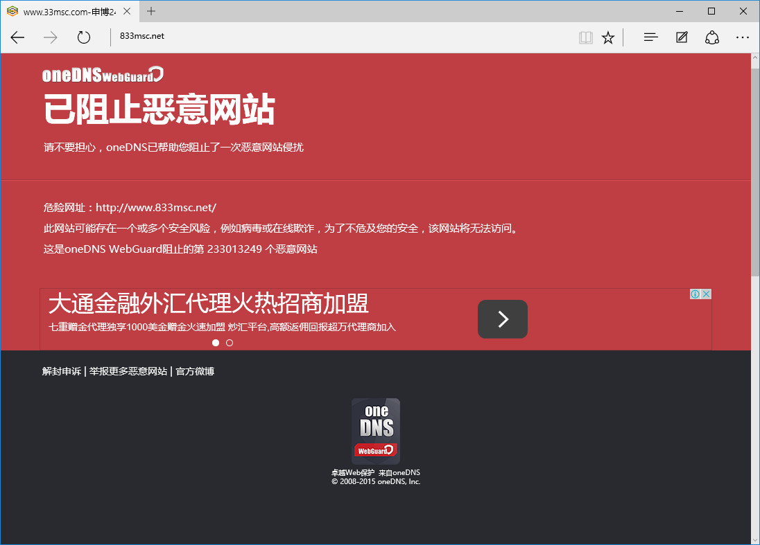Go back to the previous page
760x545 pixels.
17,37
